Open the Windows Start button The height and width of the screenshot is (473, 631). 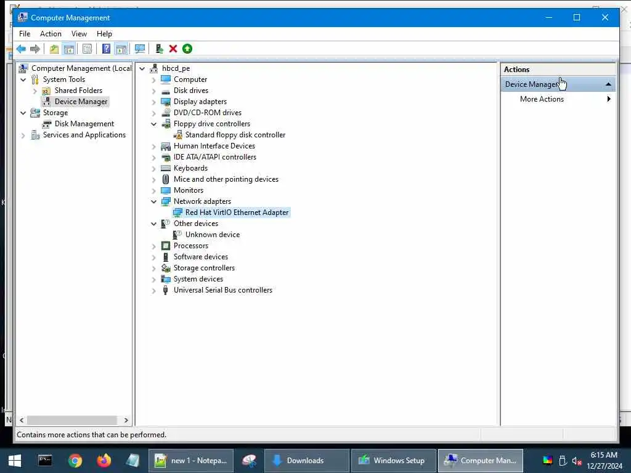[x=15, y=461]
